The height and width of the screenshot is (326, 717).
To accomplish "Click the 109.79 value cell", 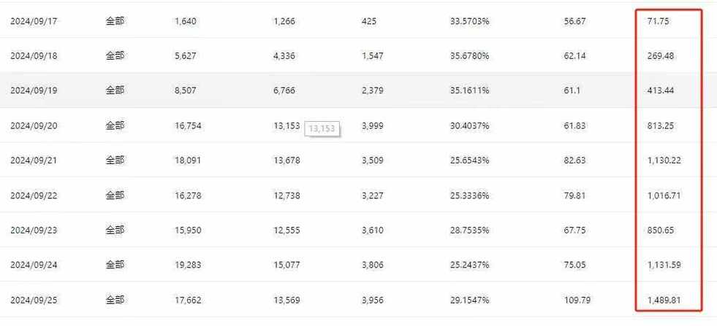I will (577, 300).
